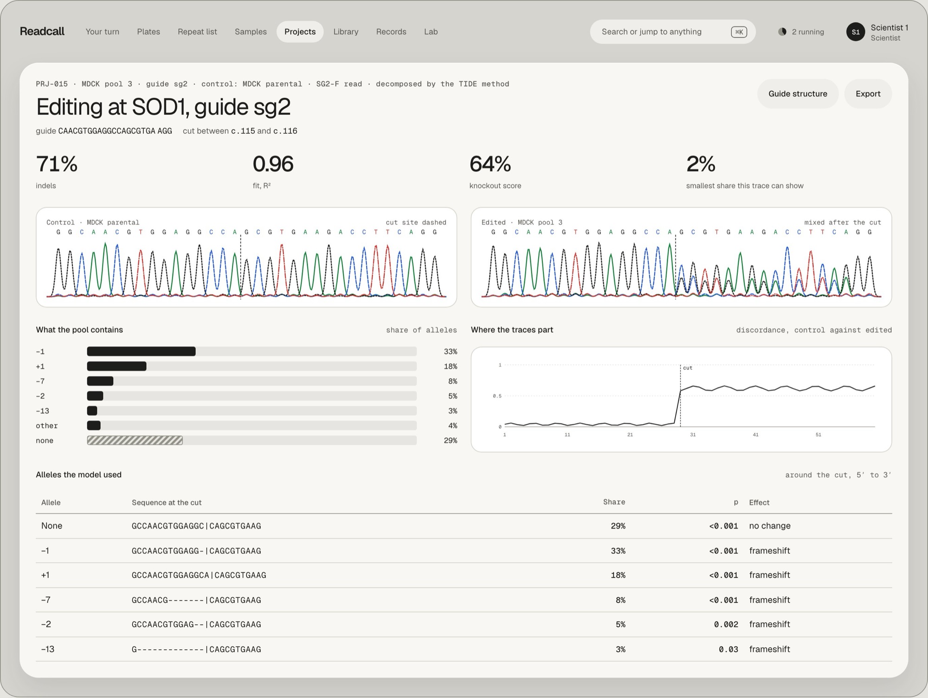Click the −13 pool row's 3% value
928x698 pixels.
[452, 411]
